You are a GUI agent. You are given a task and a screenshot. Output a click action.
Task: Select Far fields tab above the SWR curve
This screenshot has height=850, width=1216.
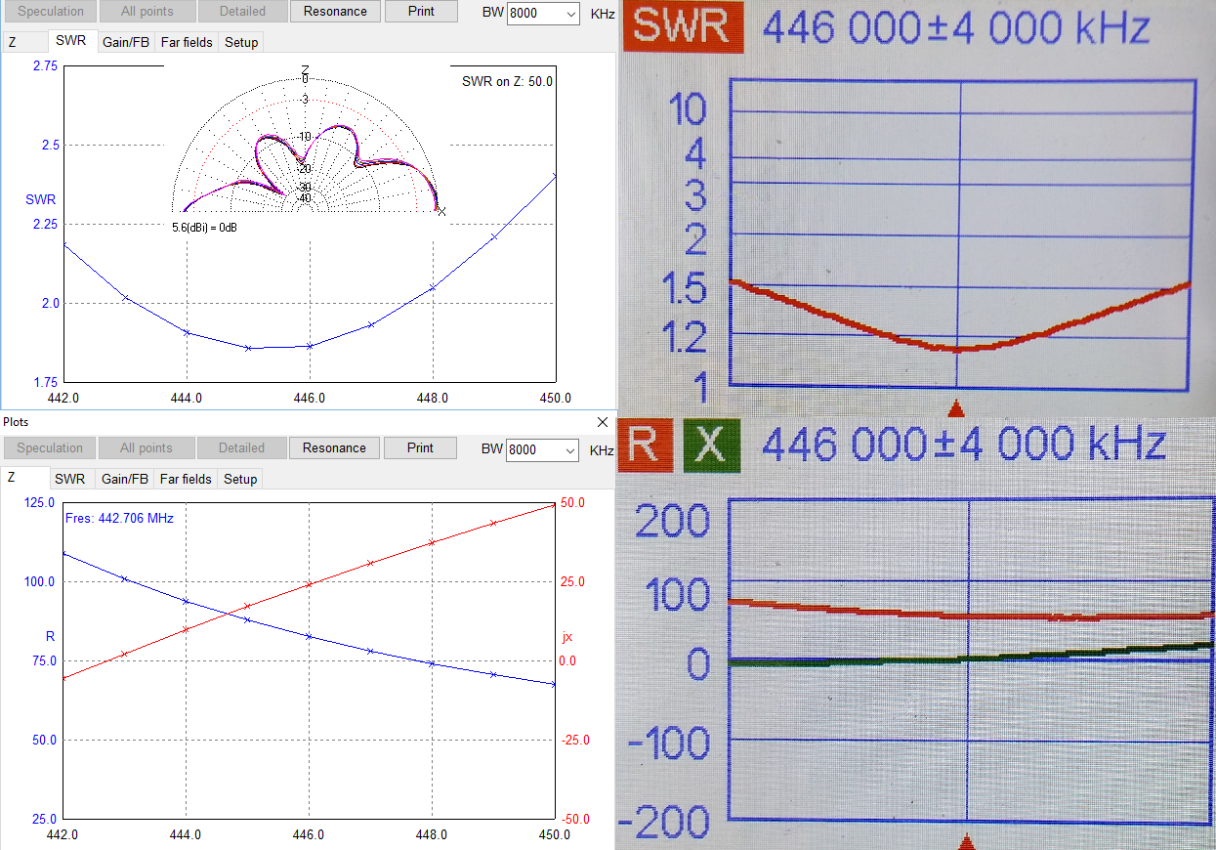186,42
